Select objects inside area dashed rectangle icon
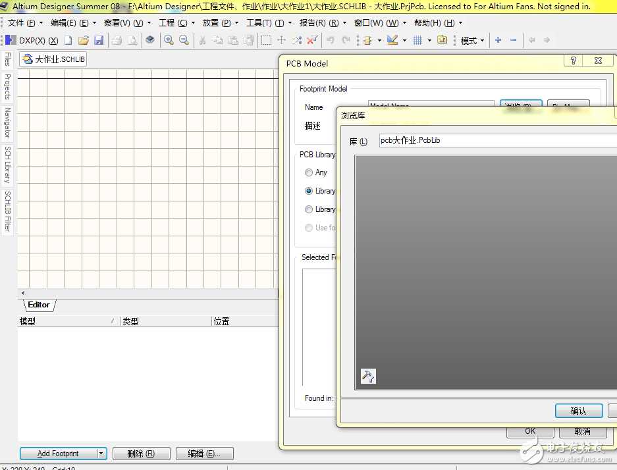This screenshot has height=470, width=617. pyautogui.click(x=267, y=40)
